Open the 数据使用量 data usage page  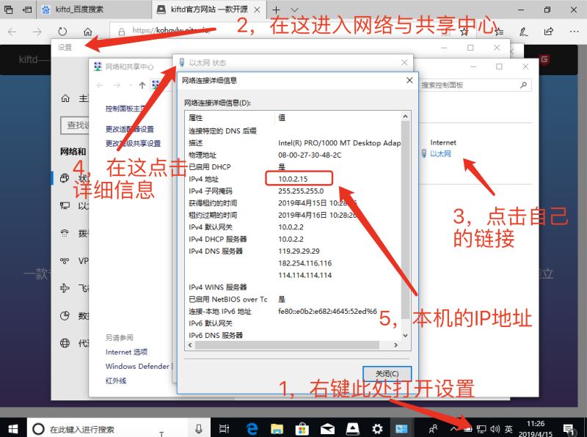coord(63,314)
